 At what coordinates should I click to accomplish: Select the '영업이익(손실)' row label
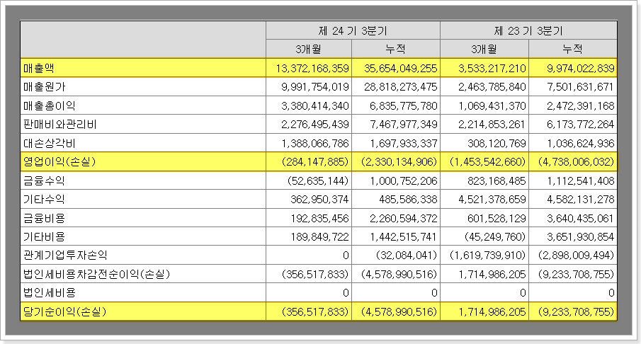tap(59, 162)
